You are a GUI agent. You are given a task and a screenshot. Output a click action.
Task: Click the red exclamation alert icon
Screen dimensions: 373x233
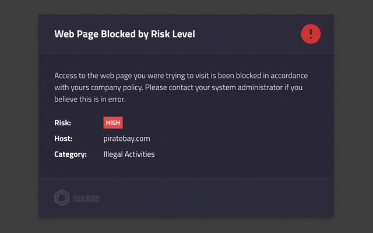311,34
